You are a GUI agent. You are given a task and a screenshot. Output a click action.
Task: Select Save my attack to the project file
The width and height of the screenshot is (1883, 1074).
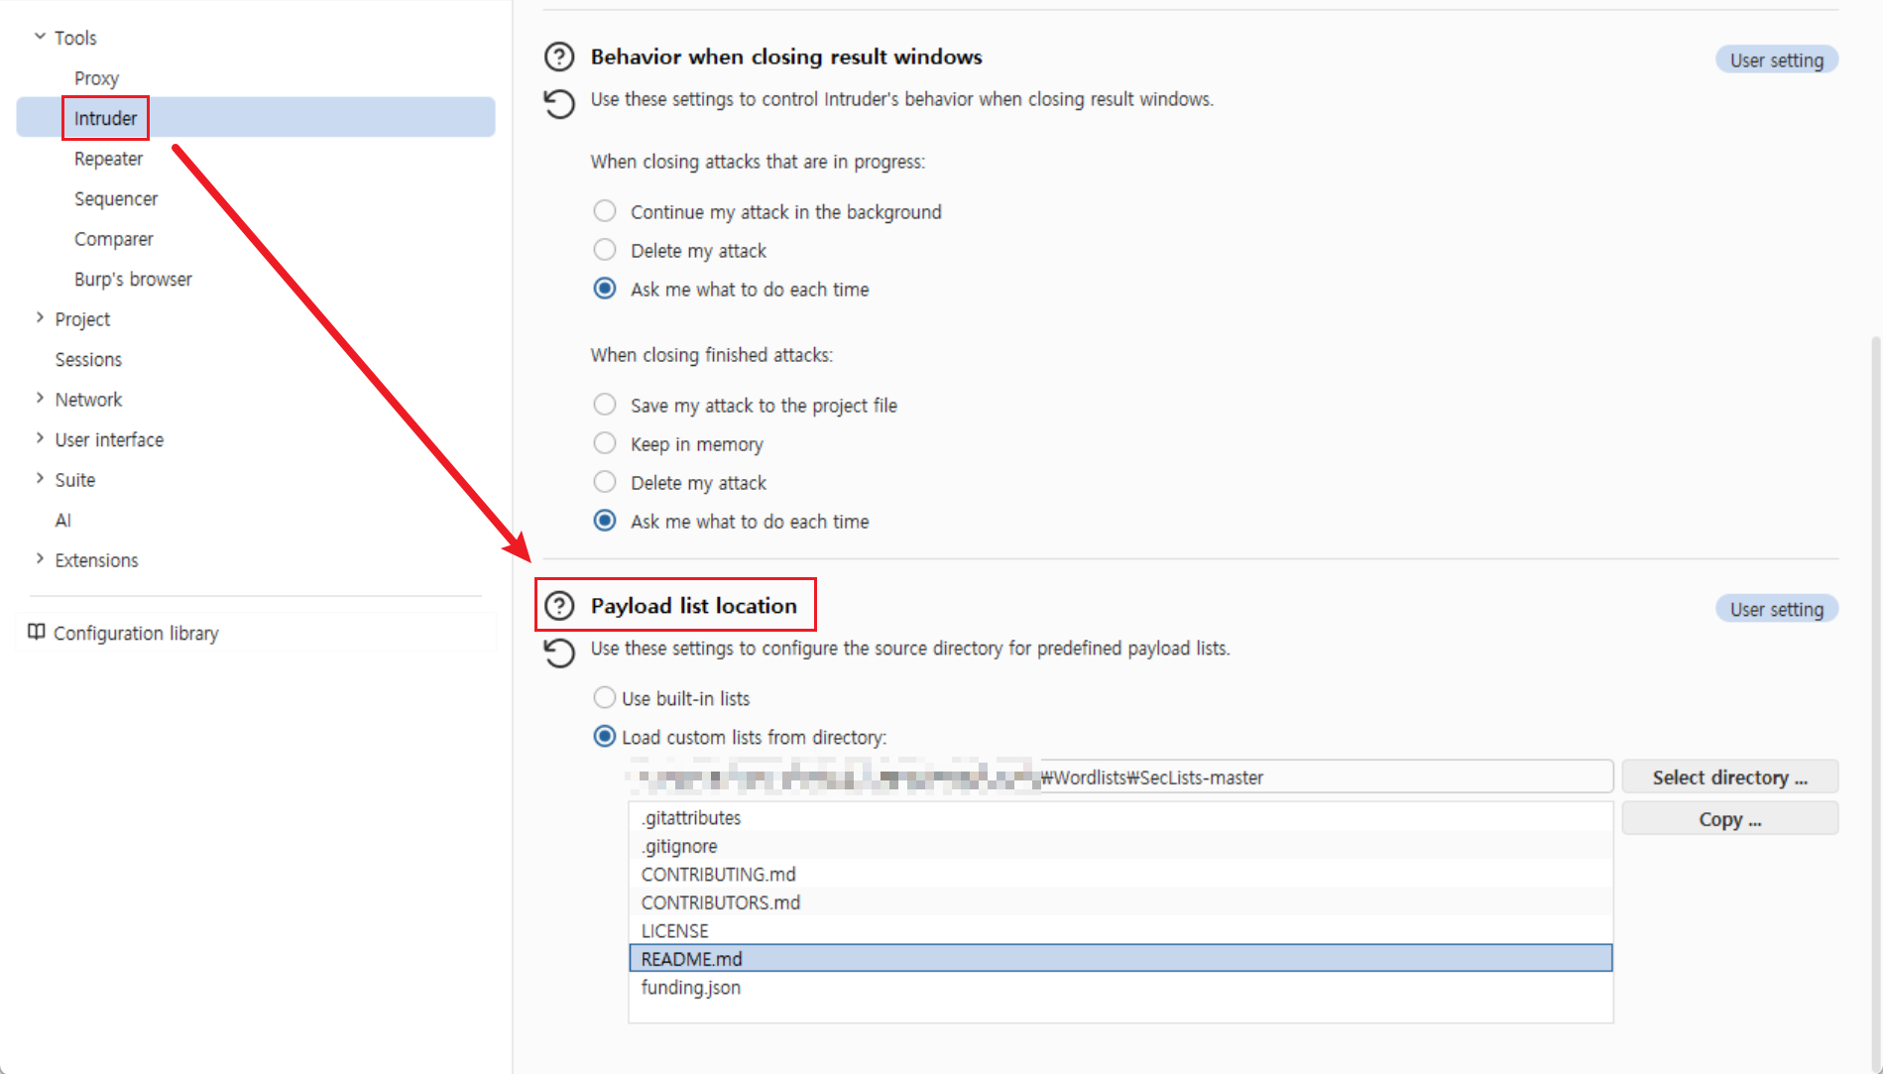[x=605, y=405]
